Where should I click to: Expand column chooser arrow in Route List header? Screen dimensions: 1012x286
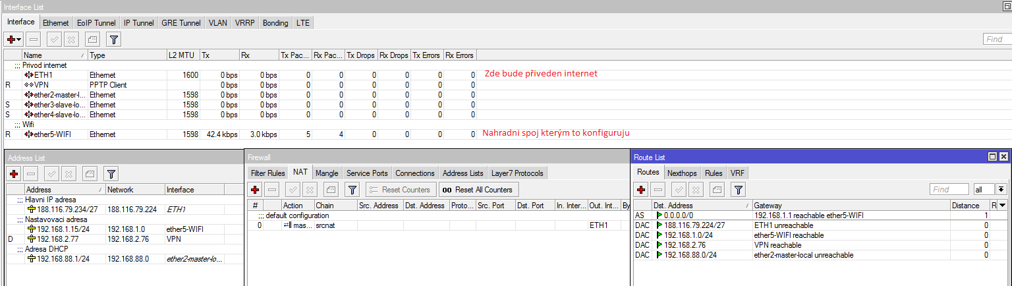click(x=1003, y=206)
